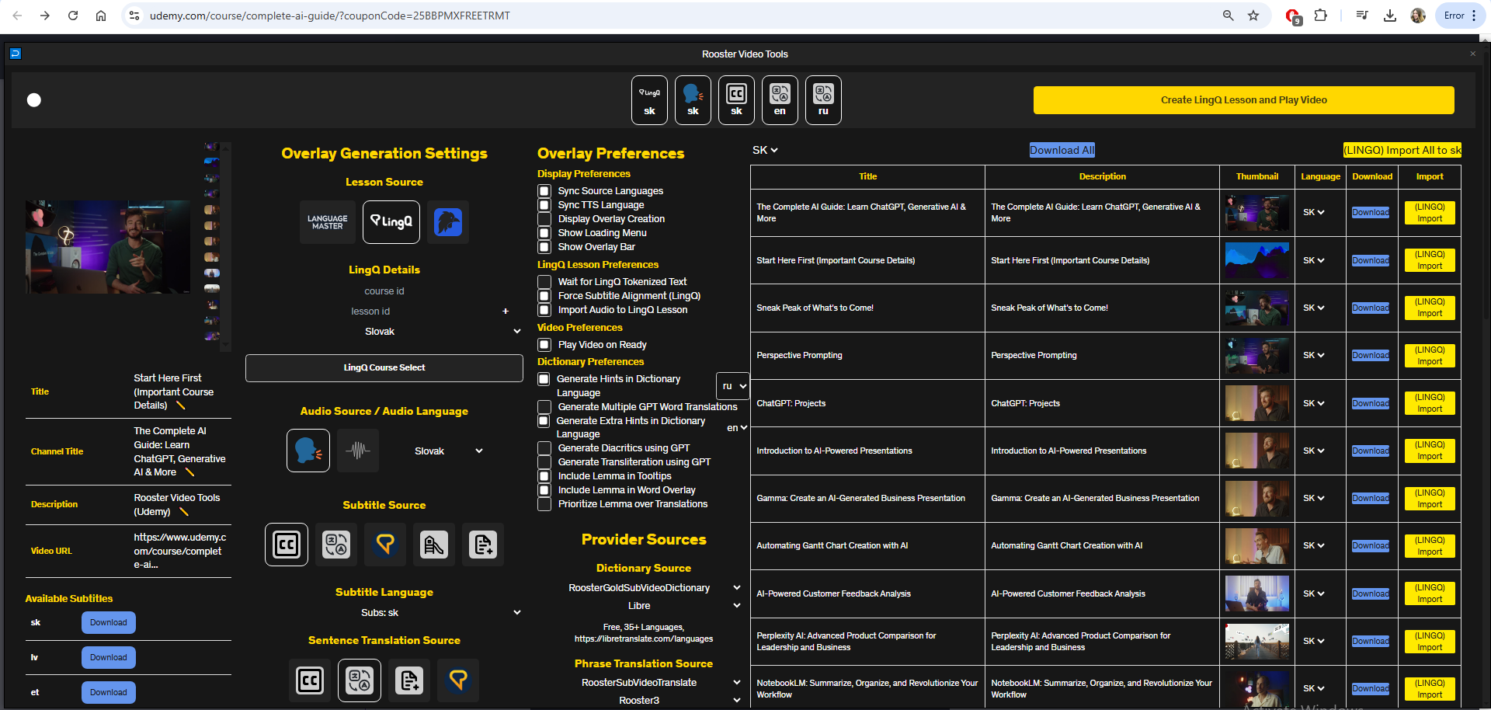Click the main video preview thumbnail
This screenshot has width=1491, height=710.
tap(108, 247)
